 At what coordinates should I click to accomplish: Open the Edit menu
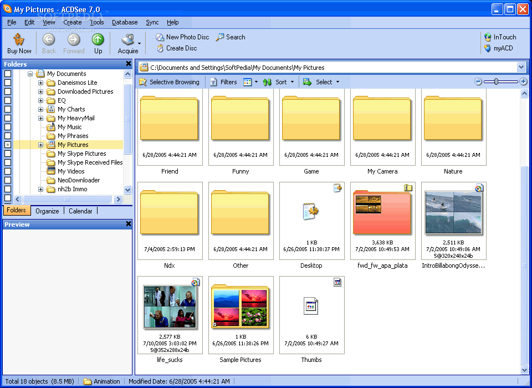point(29,22)
